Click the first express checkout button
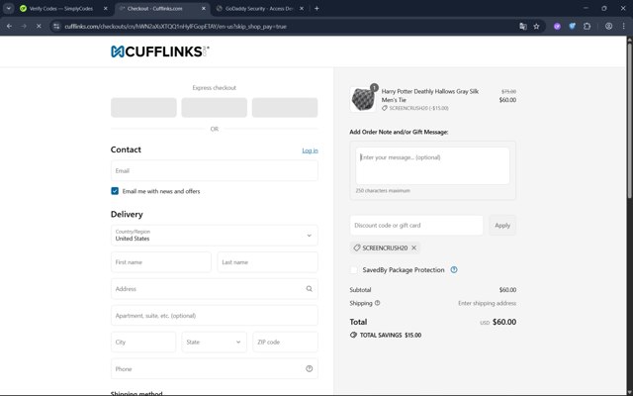 click(x=143, y=108)
